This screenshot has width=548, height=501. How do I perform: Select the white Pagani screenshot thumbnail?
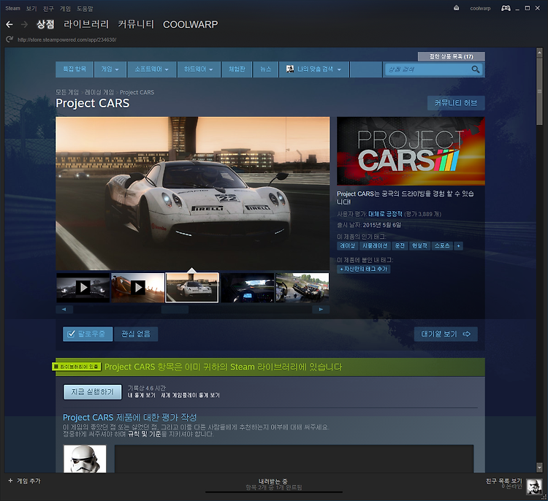click(192, 288)
